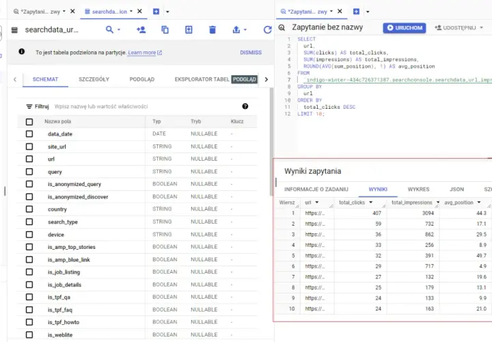Click the filter icon next to Filtruj
Viewport: 492px width, 342px height.
click(29, 107)
